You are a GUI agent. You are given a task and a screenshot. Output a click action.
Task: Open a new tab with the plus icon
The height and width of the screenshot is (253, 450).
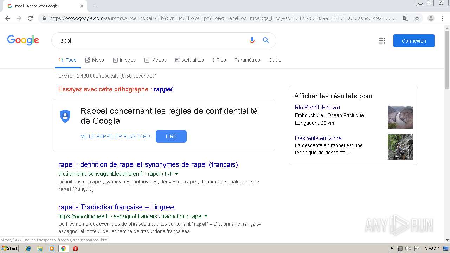click(95, 6)
